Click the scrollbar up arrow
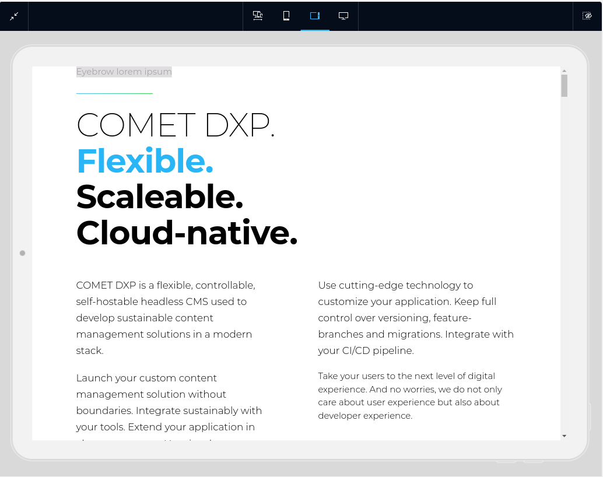This screenshot has width=603, height=477. pos(563,71)
